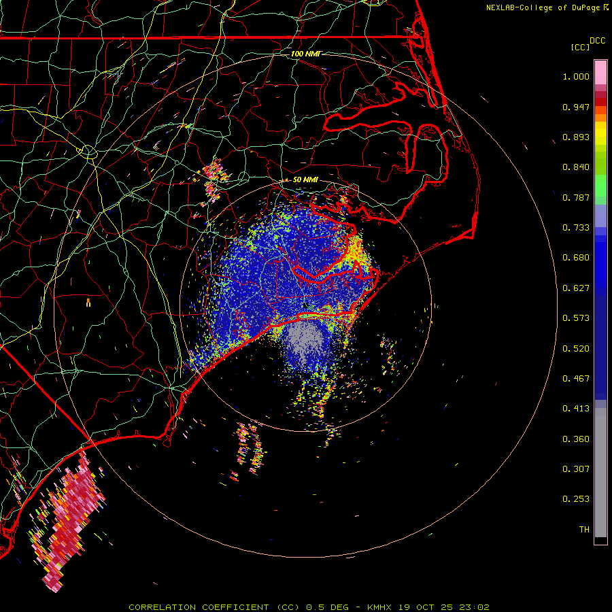Click the 0.787 value on the scale
612x612 pixels.
point(576,197)
